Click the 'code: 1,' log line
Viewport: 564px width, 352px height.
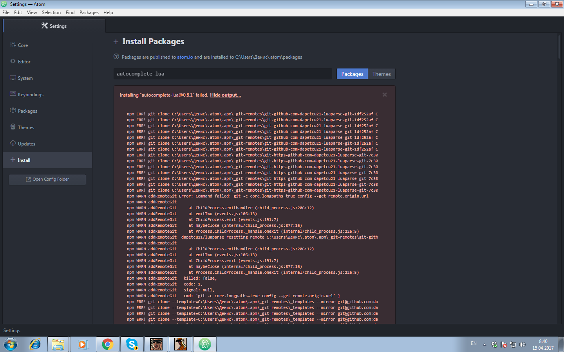tap(164, 284)
